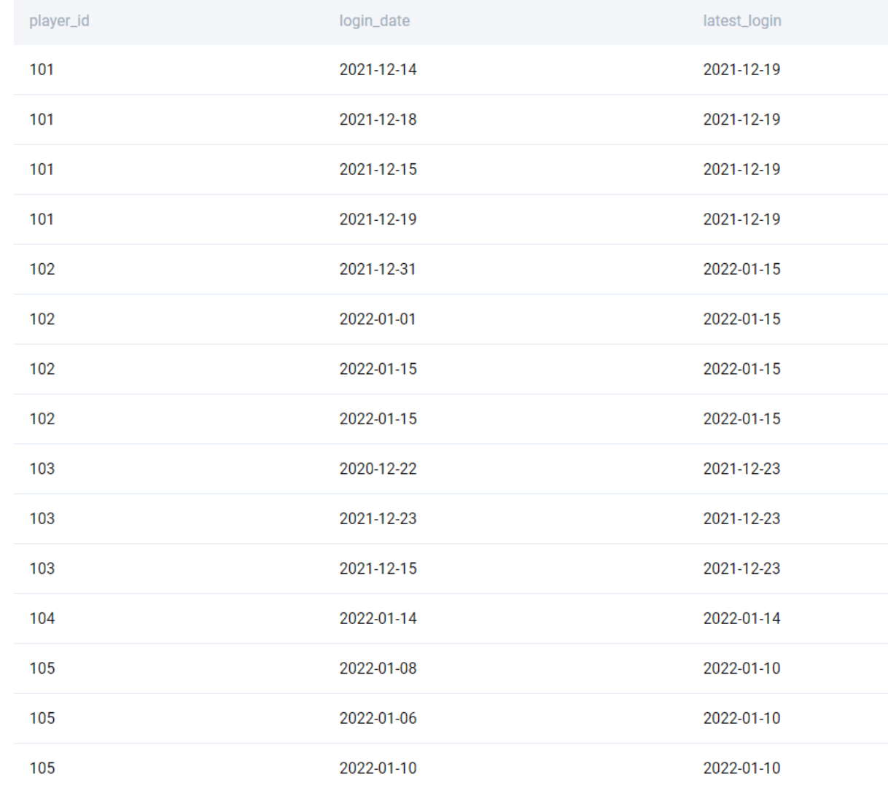The image size is (888, 788).
Task: Select 2021-12-23 in the login_date column
Action: click(x=378, y=518)
